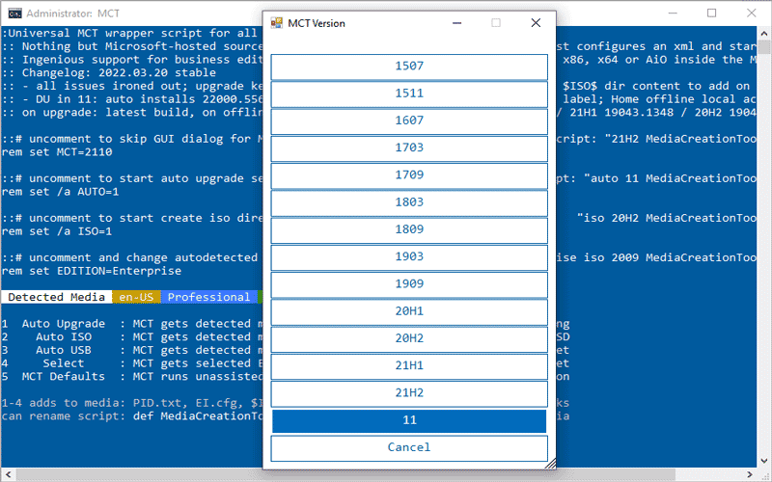Click the 'en-US' language tag in console
Image resolution: width=772 pixels, height=482 pixels.
(136, 297)
